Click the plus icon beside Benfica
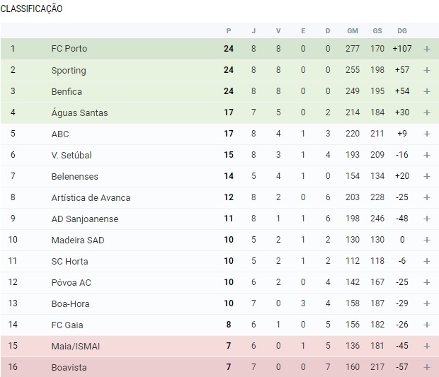This screenshot has height=377, width=439. [x=427, y=92]
